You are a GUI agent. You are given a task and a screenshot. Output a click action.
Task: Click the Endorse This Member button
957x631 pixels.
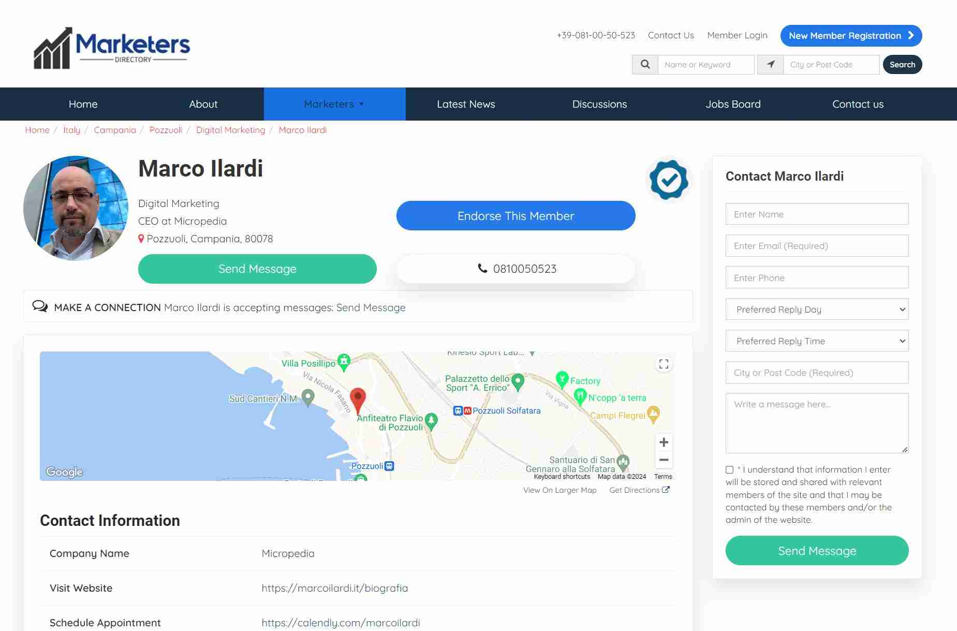pyautogui.click(x=516, y=215)
